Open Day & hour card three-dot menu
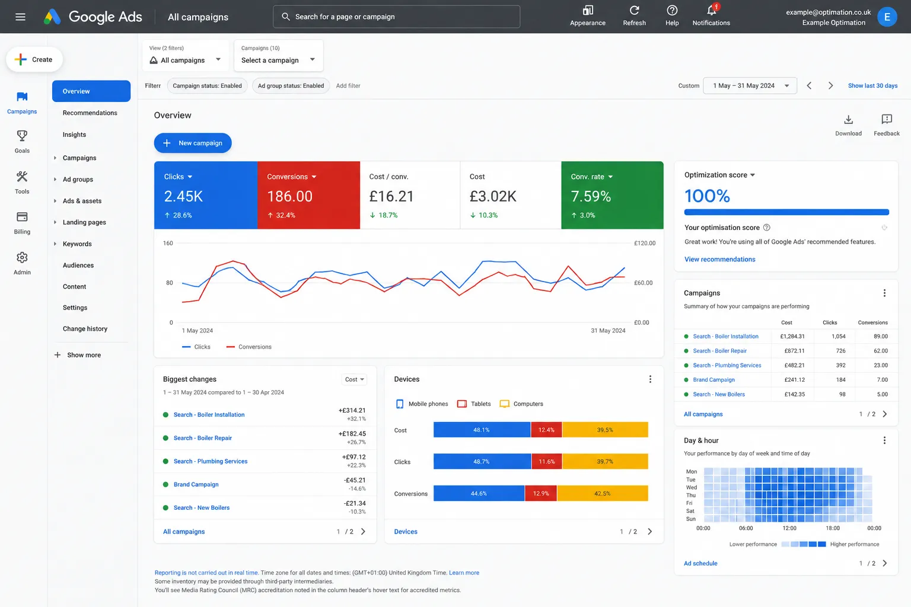This screenshot has width=911, height=607. click(884, 440)
